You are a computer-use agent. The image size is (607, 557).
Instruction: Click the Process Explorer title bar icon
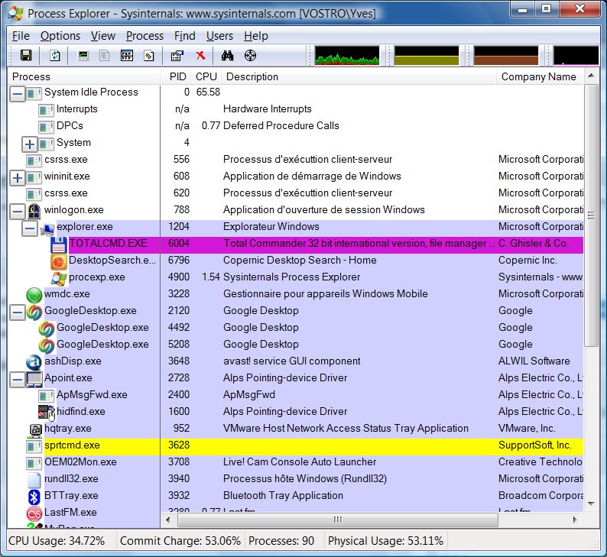(15, 14)
